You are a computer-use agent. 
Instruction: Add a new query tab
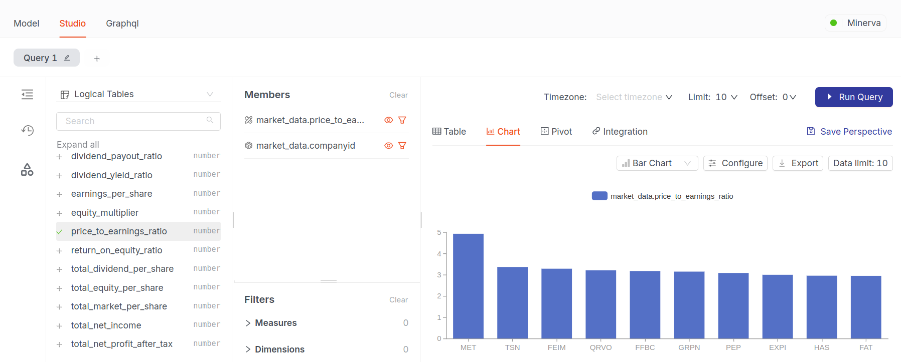pos(97,59)
